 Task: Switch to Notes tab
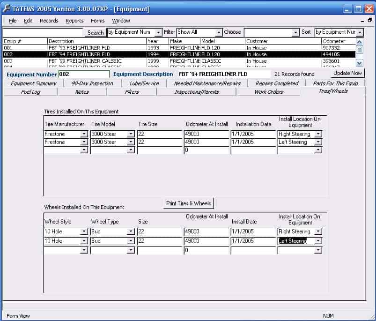click(x=82, y=92)
